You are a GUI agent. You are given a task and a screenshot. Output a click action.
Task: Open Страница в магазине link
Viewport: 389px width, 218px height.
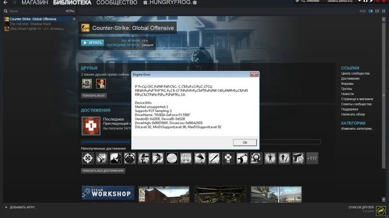(x=357, y=99)
